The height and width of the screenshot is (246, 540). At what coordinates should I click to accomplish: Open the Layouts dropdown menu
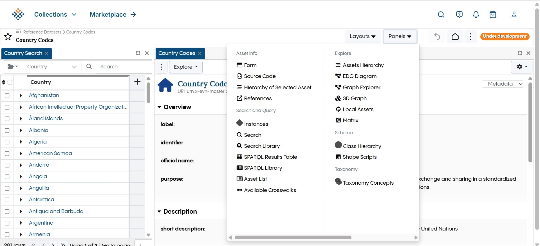tap(362, 36)
